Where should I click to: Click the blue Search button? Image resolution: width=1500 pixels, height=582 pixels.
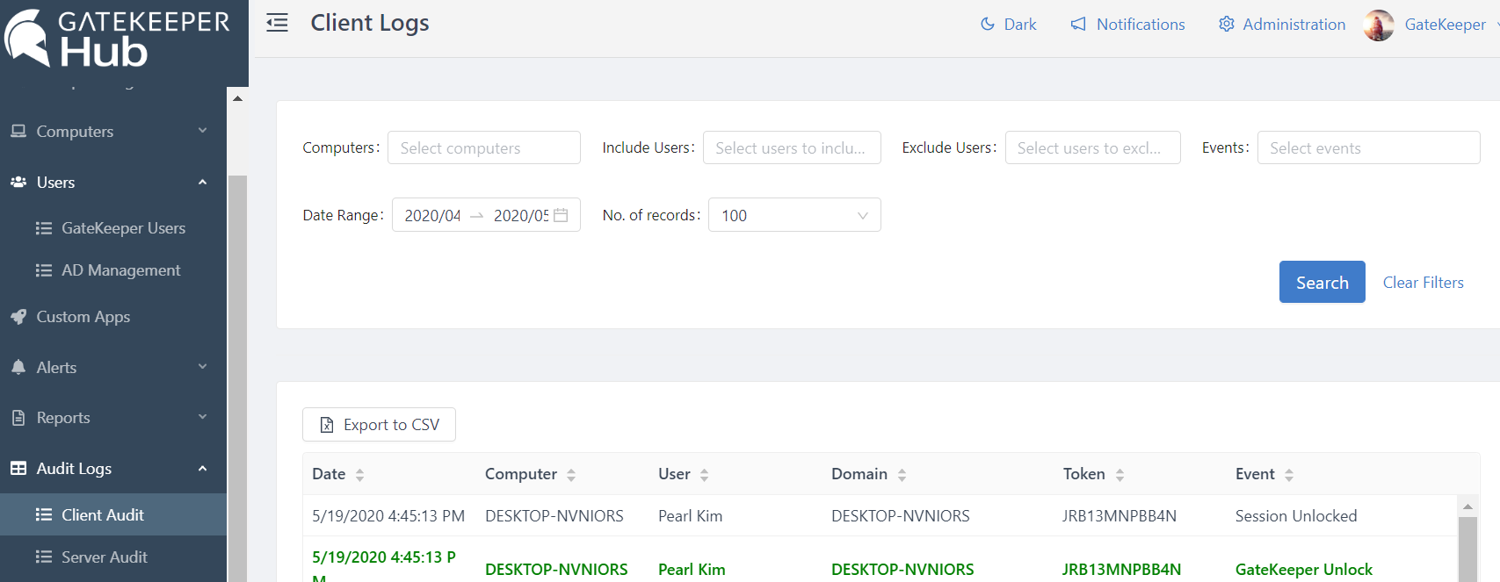click(1322, 283)
